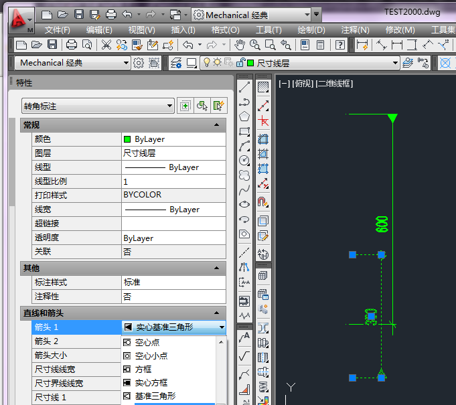Select the Polygon draw tool

(244, 116)
